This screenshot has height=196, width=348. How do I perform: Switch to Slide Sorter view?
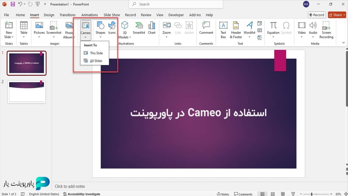[273, 194]
